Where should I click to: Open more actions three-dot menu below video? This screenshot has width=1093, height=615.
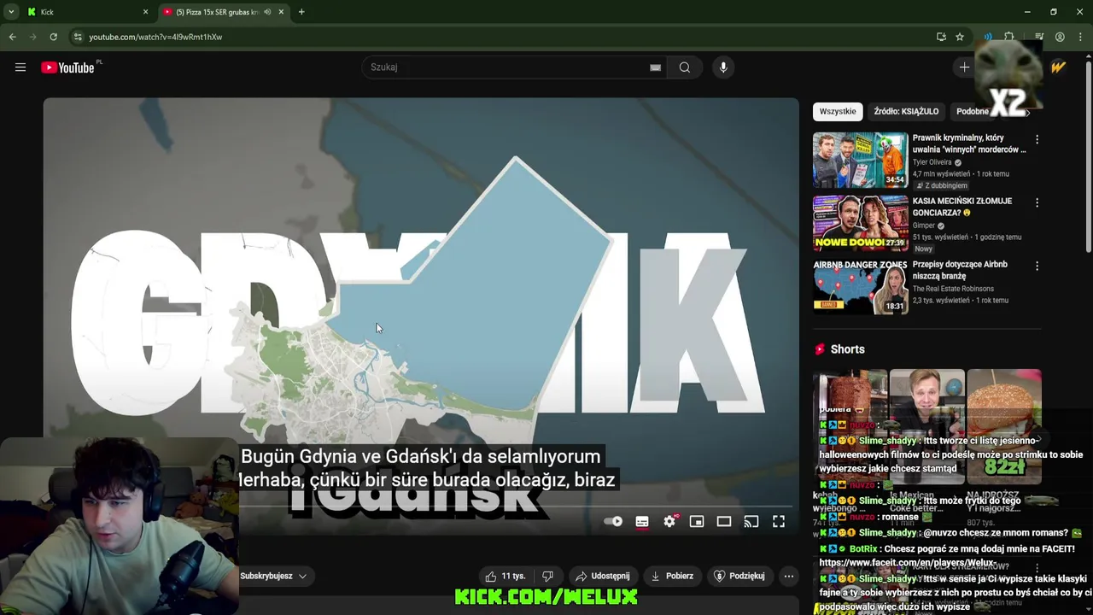789,576
